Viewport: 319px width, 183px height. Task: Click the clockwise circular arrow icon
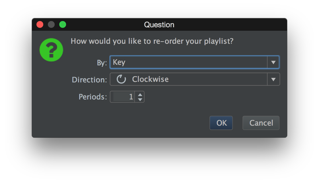point(121,79)
